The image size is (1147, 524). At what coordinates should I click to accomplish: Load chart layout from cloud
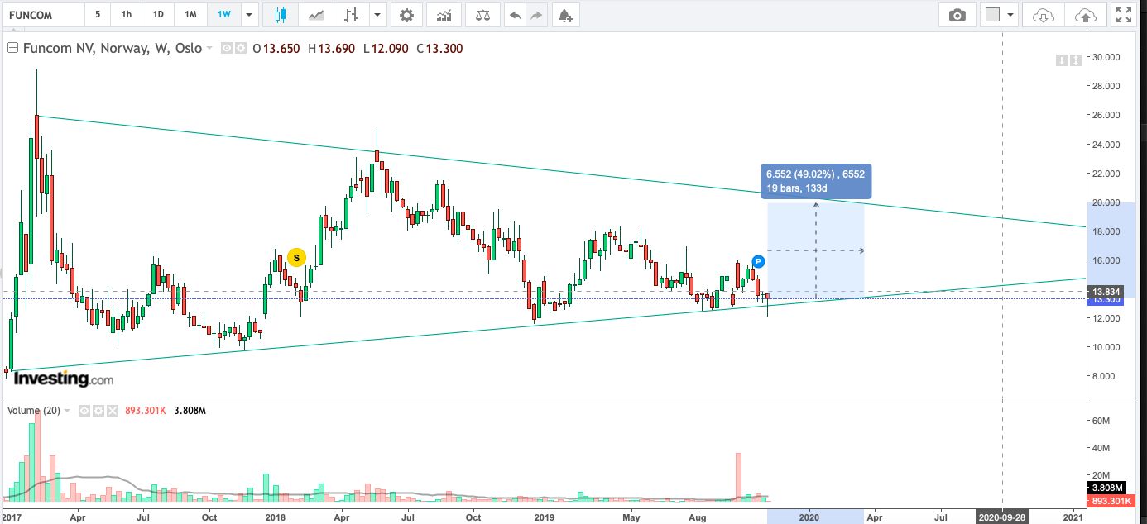pyautogui.click(x=1044, y=15)
